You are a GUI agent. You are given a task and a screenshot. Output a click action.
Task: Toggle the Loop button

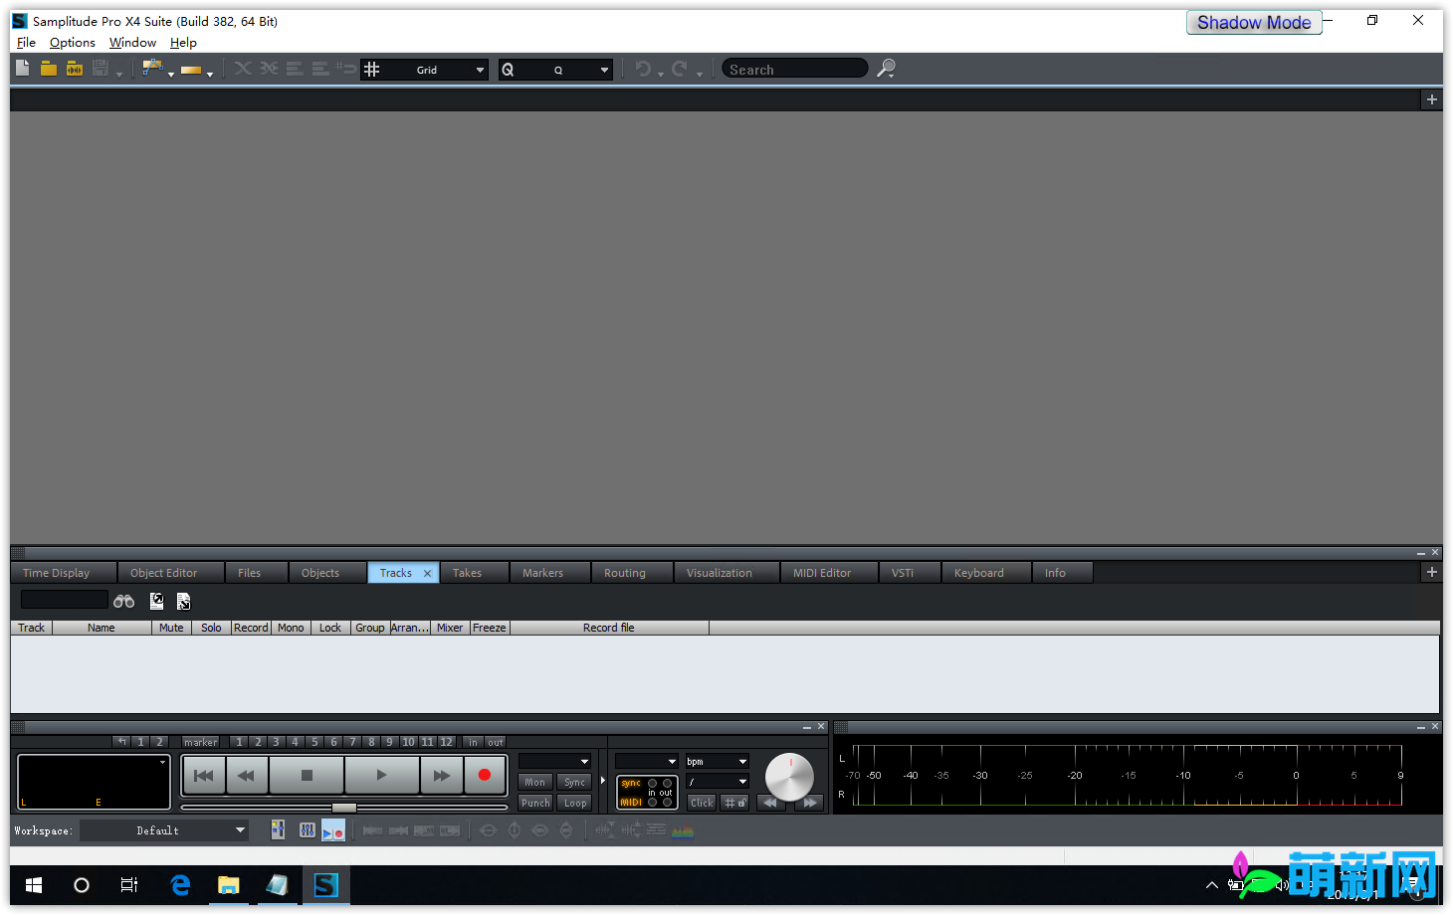pyautogui.click(x=574, y=803)
